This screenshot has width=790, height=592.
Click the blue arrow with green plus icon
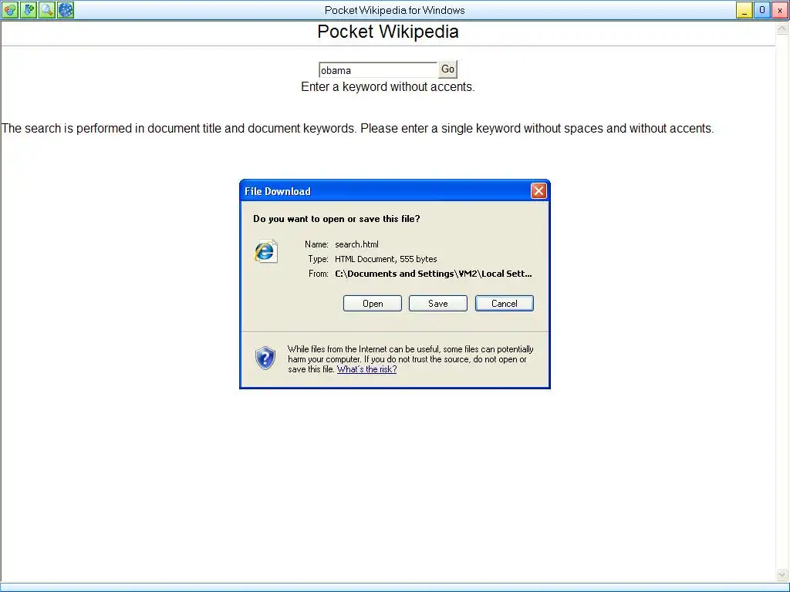29,9
